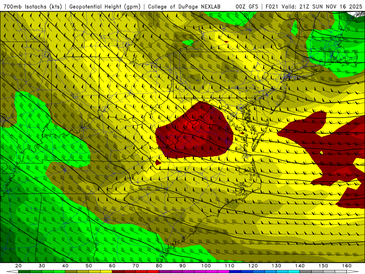Click the 130 value on the color scale
Image resolution: width=365 pixels, height=274 pixels.
[276, 266]
